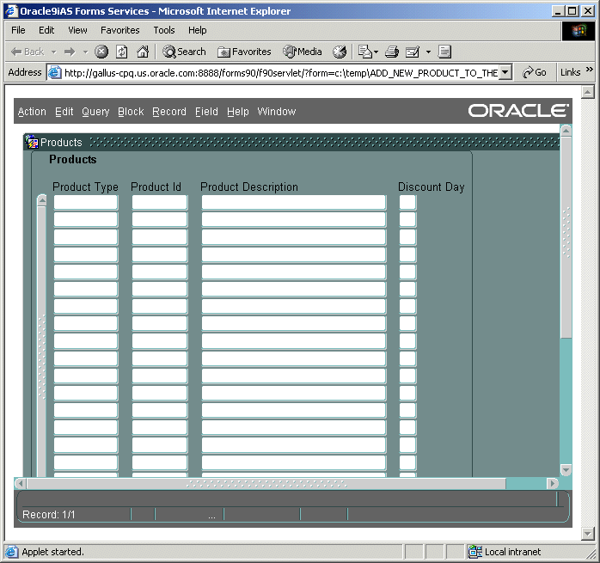Open the Query menu in Oracle Forms

point(95,112)
